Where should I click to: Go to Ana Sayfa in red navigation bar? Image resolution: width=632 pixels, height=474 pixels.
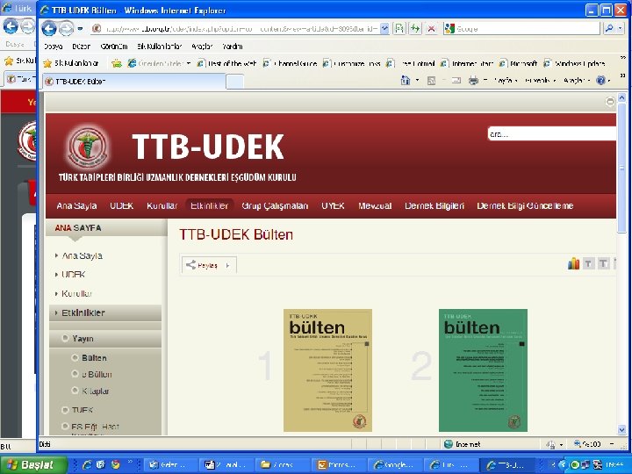[76, 205]
